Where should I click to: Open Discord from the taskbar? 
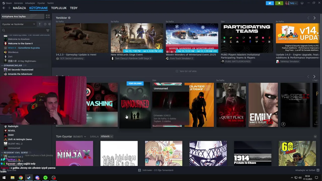[x=37, y=178]
